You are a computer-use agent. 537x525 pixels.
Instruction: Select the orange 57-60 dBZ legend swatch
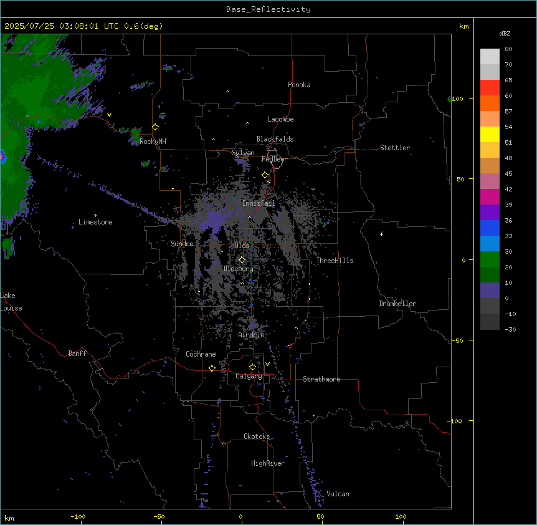[x=490, y=103]
